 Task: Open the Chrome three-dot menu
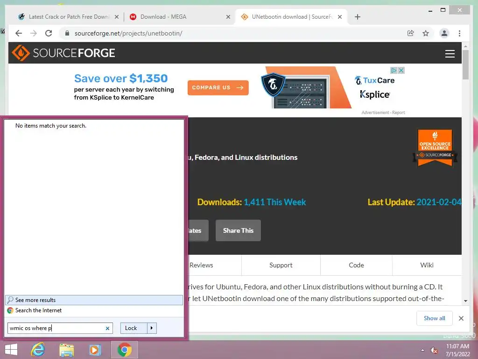coord(459,33)
